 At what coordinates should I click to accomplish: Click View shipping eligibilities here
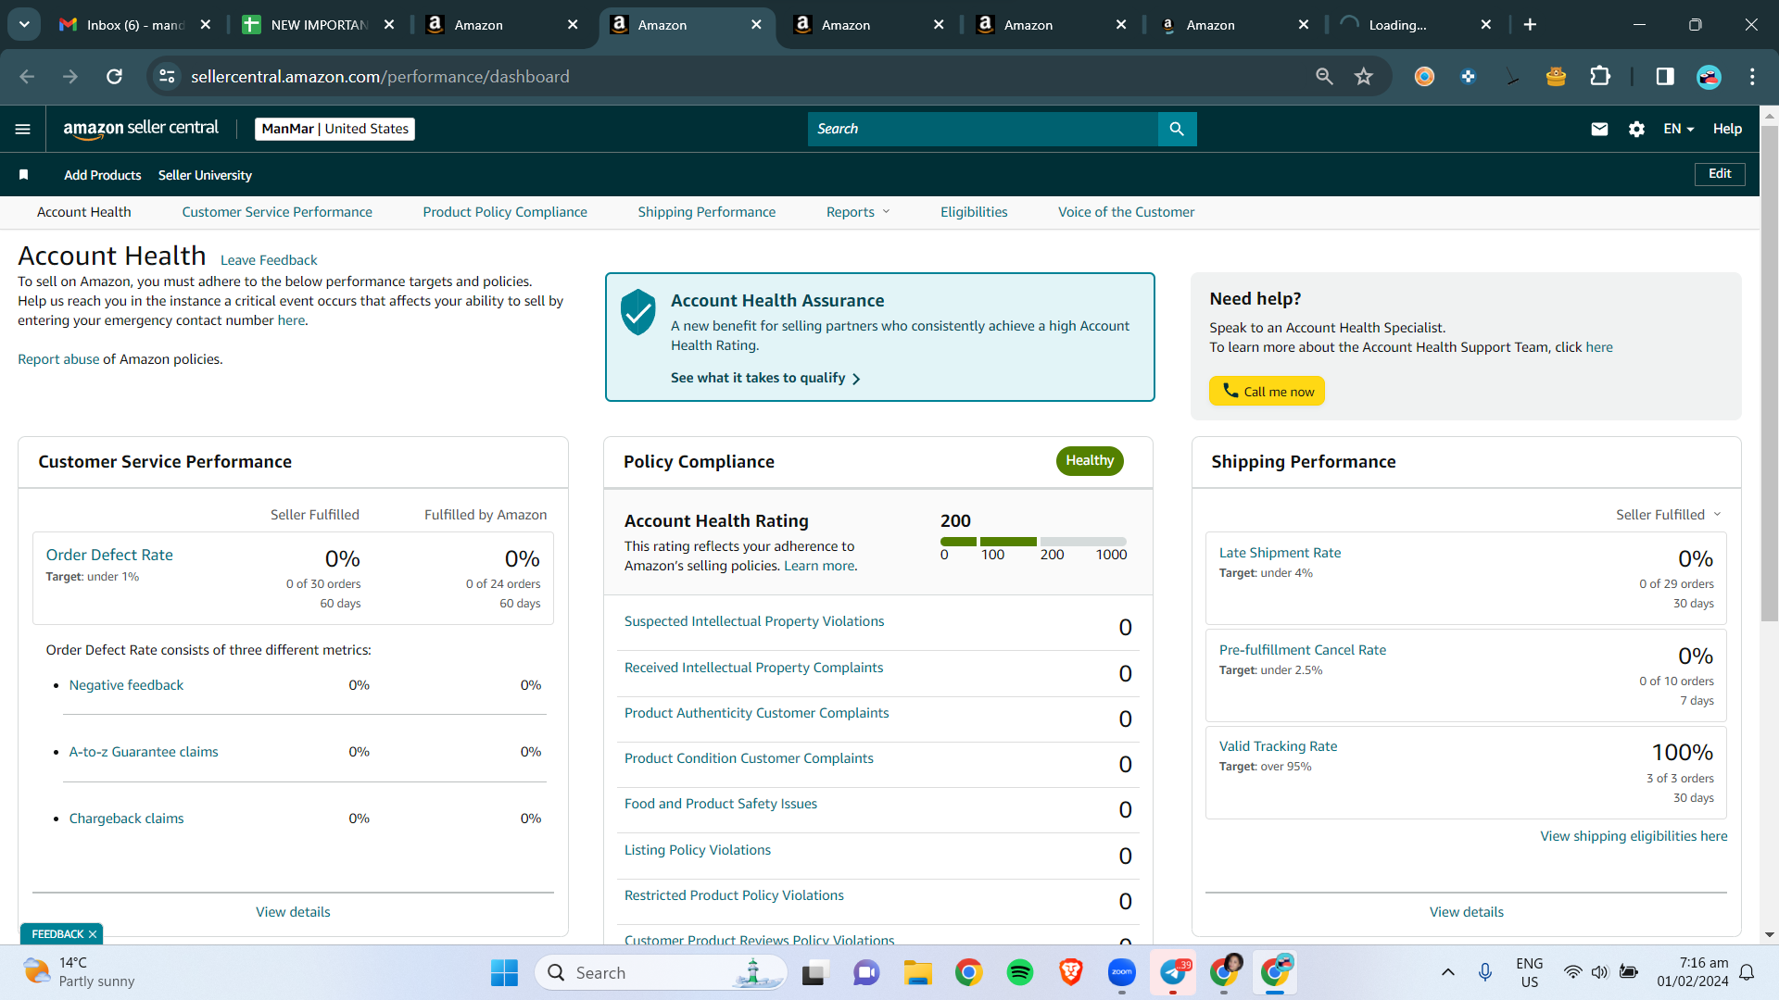[x=1634, y=836]
